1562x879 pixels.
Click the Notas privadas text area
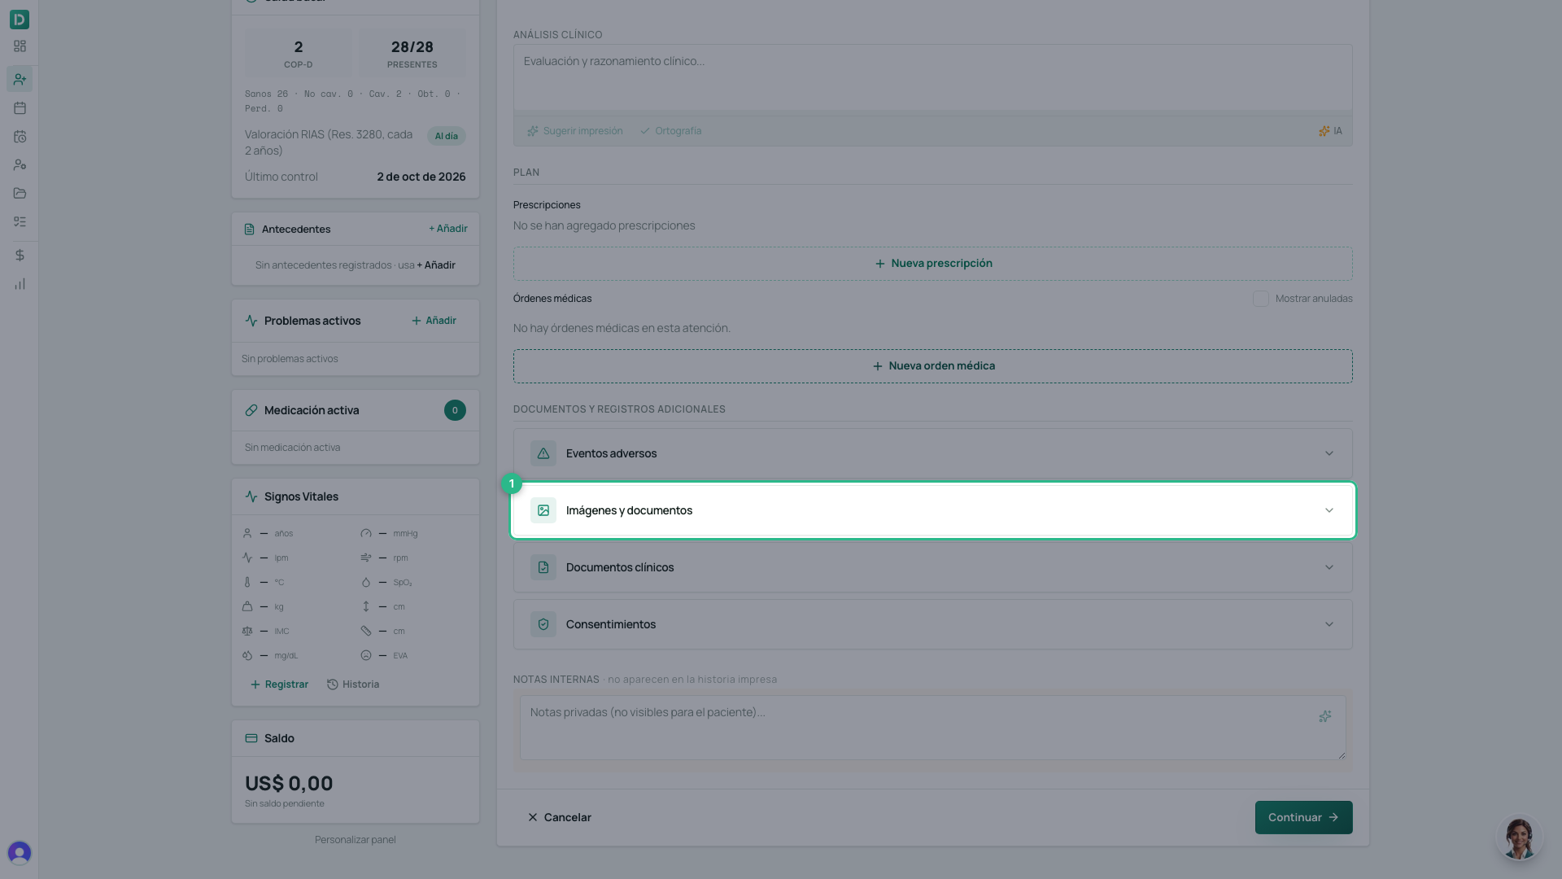tap(933, 728)
